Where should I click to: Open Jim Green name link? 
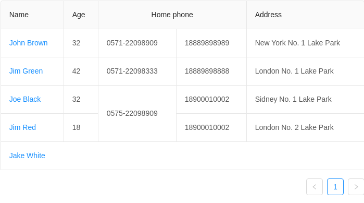click(26, 71)
